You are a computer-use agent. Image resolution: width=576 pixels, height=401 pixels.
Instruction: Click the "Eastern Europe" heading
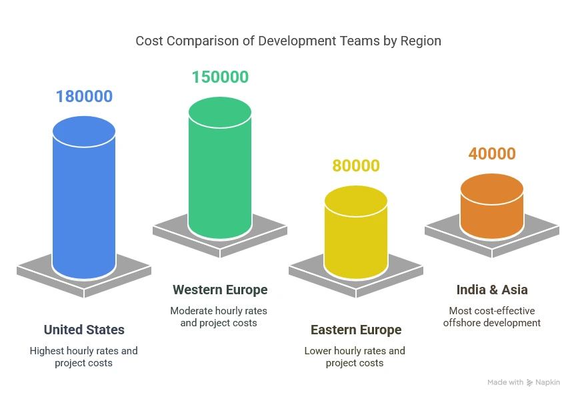click(356, 330)
